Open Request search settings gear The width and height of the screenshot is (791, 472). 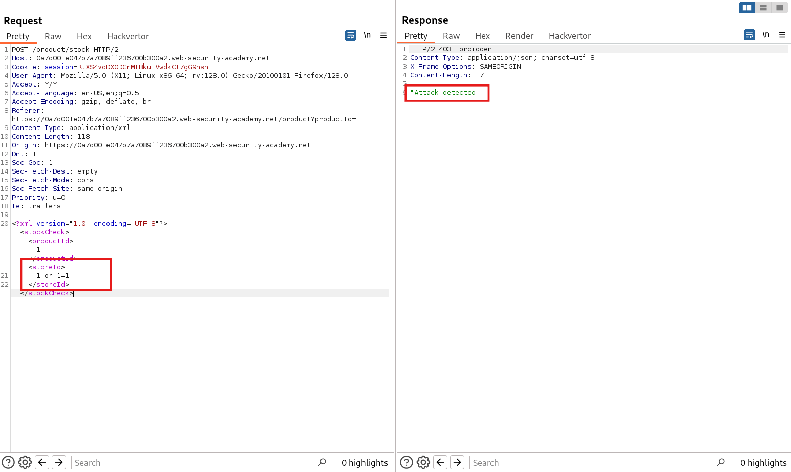25,462
